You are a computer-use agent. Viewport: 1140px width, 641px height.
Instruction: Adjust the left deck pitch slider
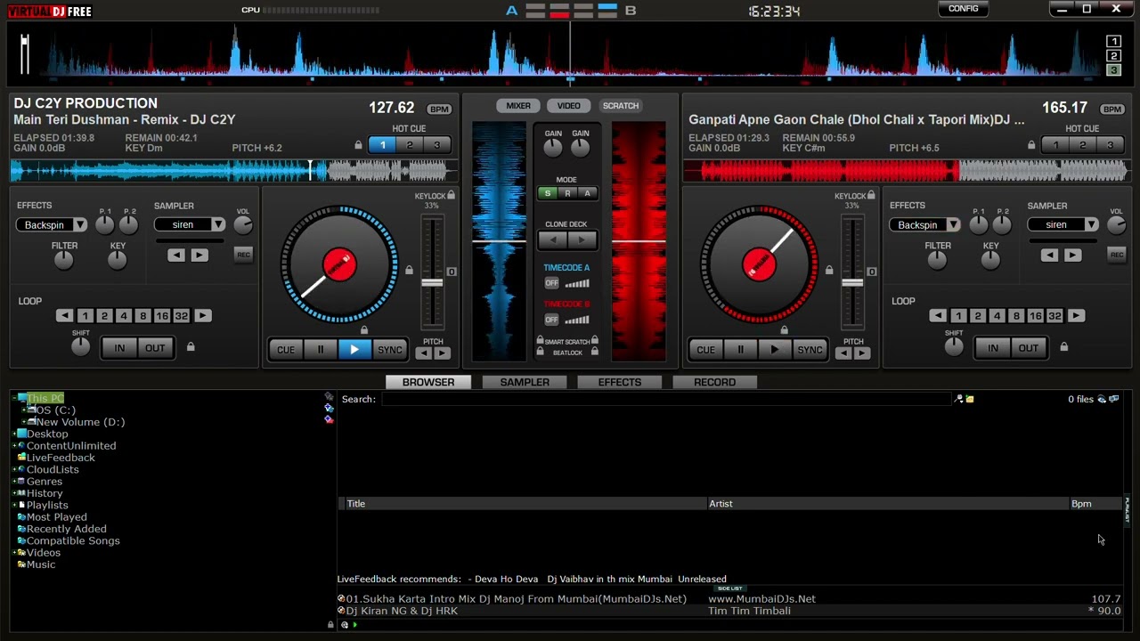(432, 283)
